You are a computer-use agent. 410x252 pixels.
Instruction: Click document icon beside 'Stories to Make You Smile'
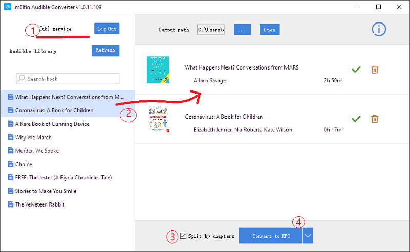pos(10,191)
